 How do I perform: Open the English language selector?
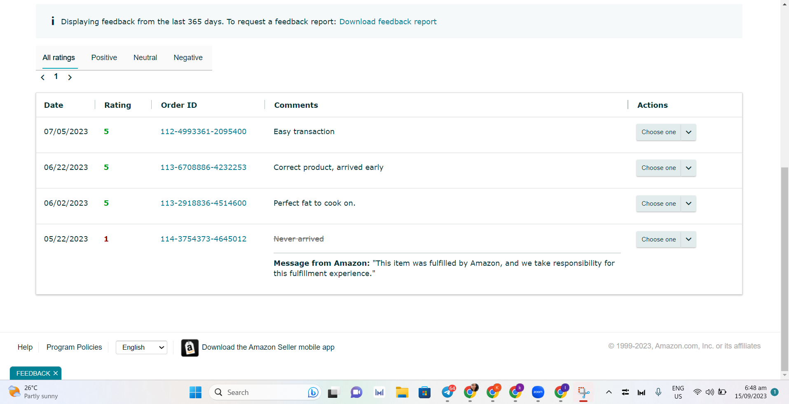click(x=141, y=347)
